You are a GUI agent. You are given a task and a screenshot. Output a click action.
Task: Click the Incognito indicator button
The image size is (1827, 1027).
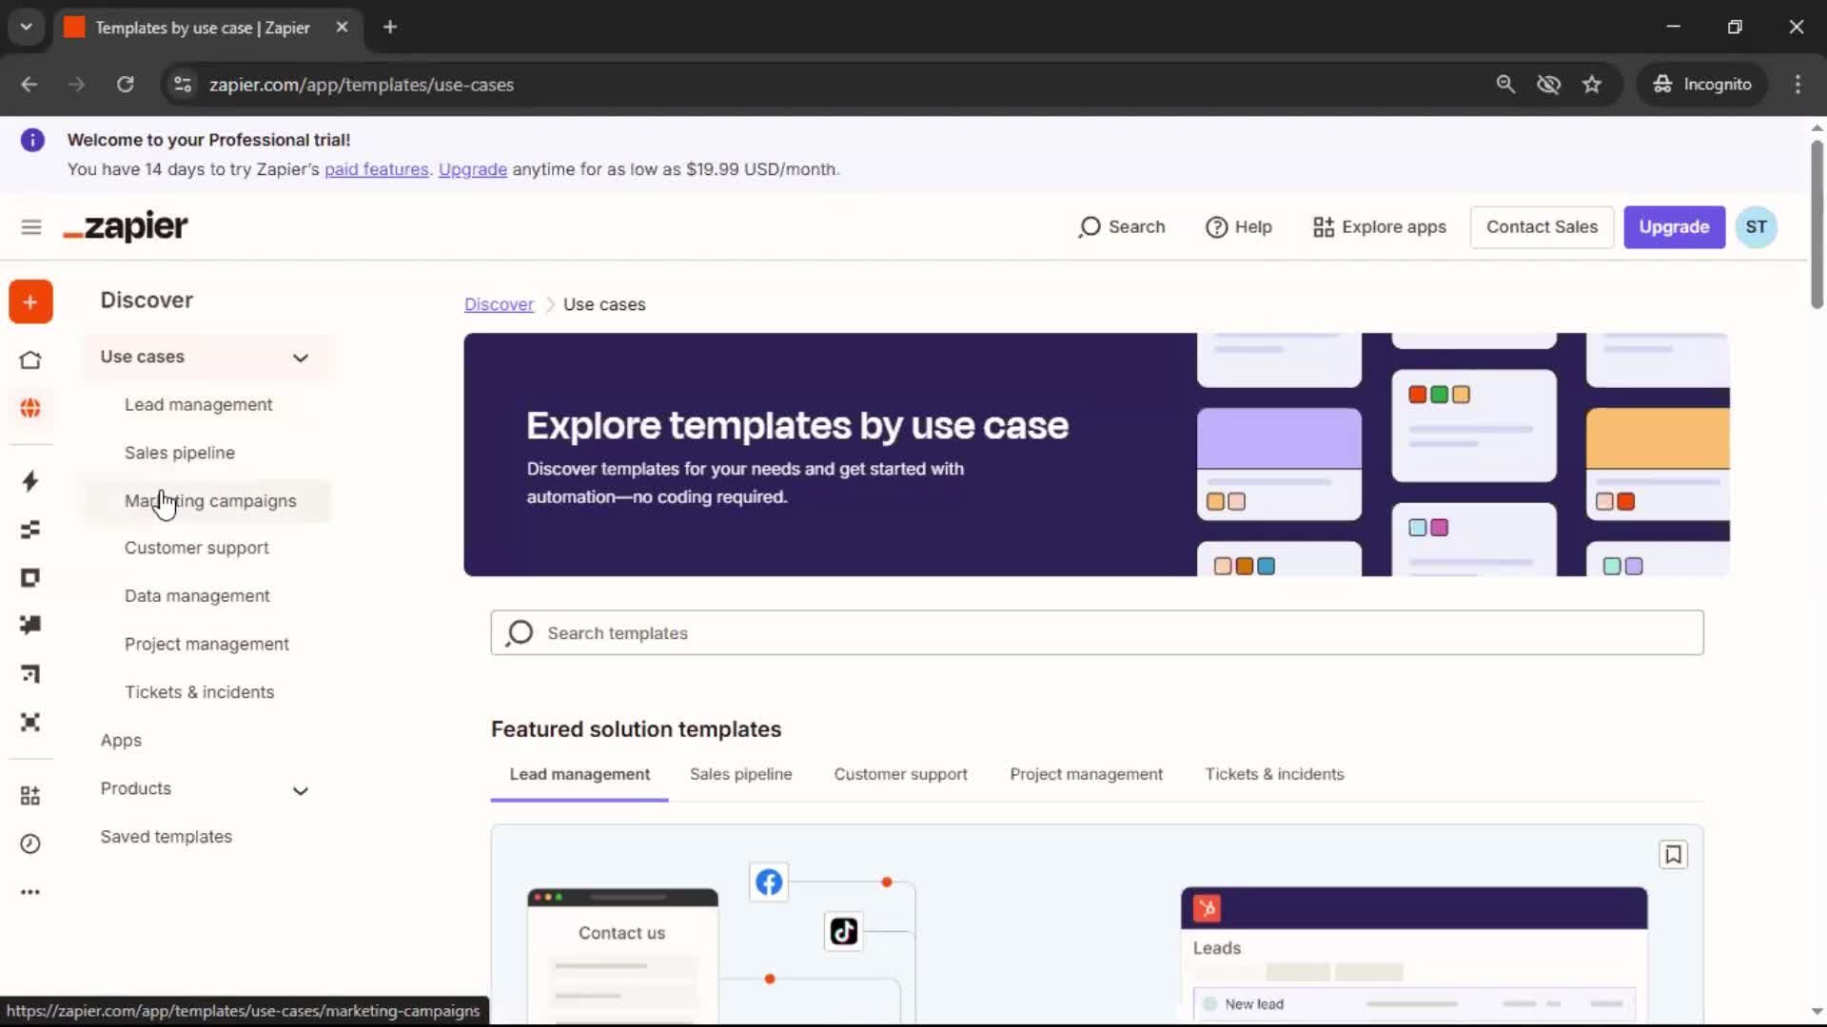click(x=1702, y=85)
